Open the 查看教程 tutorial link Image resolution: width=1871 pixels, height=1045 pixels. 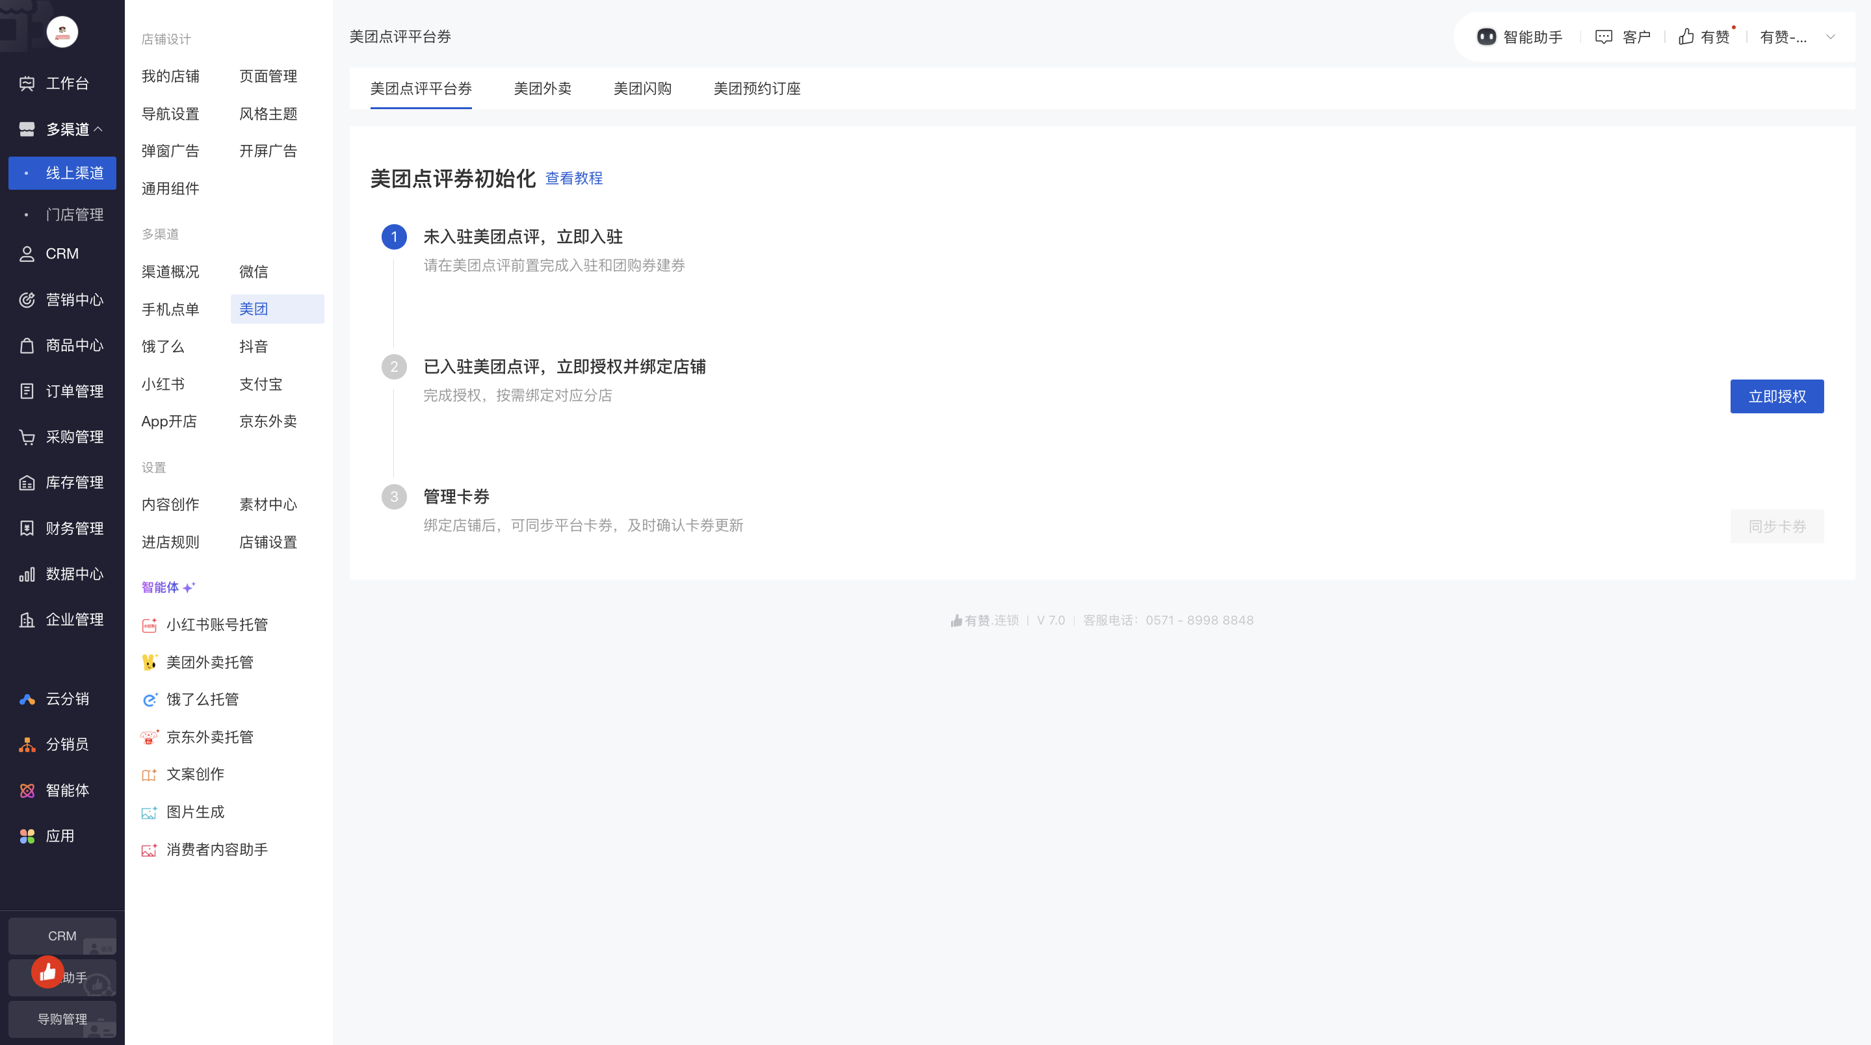point(573,179)
